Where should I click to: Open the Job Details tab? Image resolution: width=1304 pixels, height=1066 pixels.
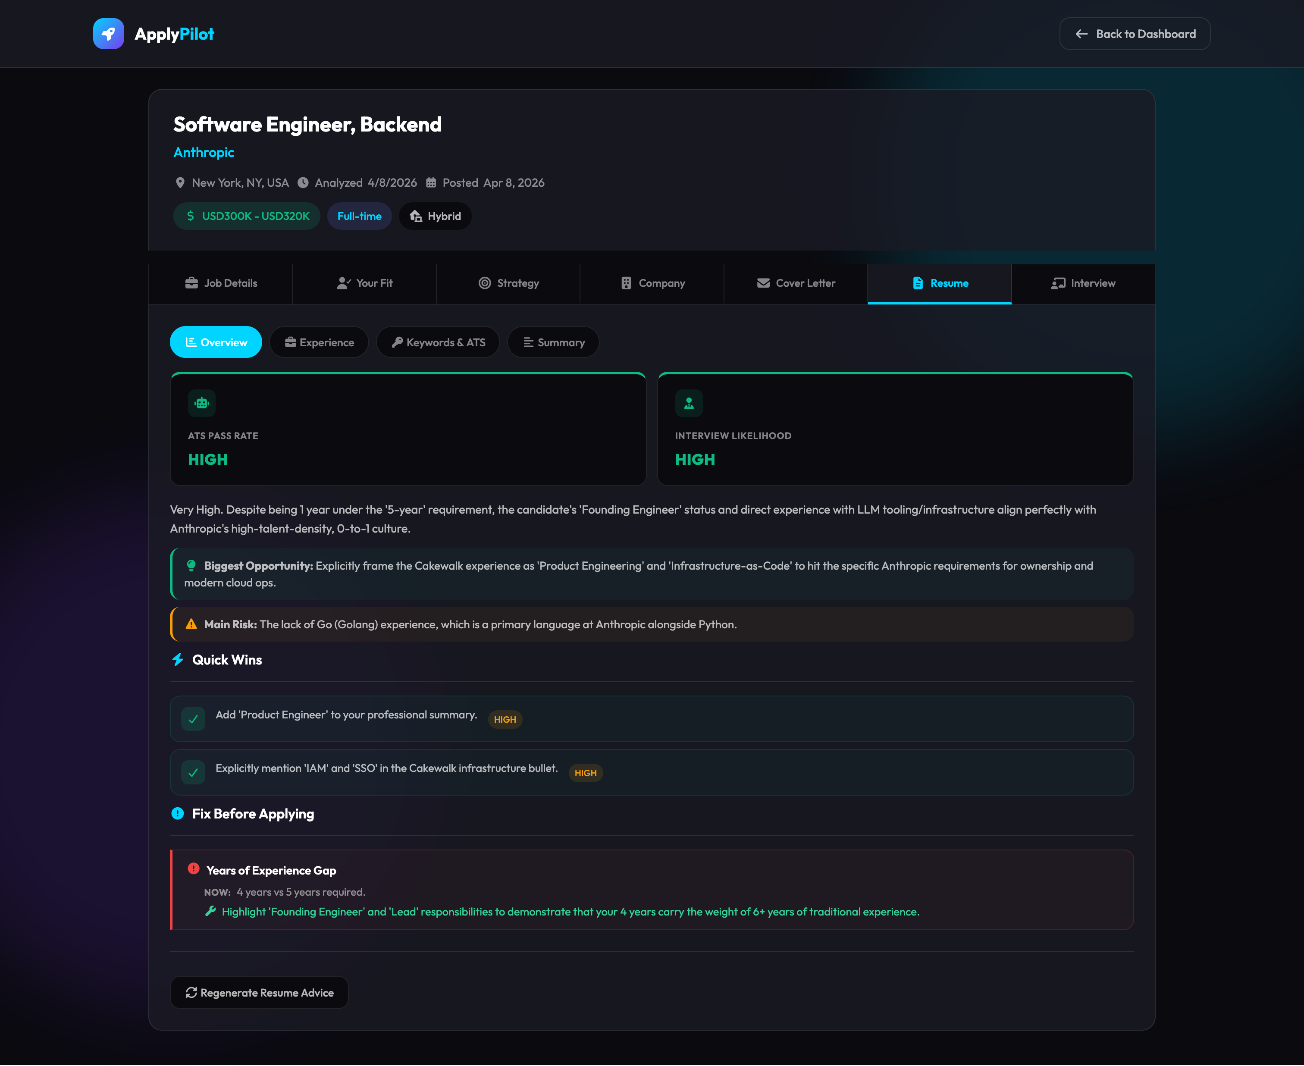pos(221,283)
